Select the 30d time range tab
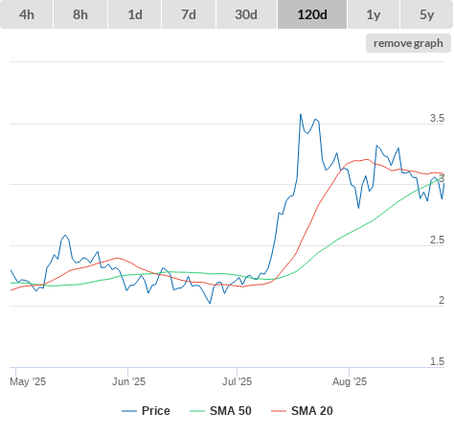Screen dimensions: 454x436 [246, 14]
